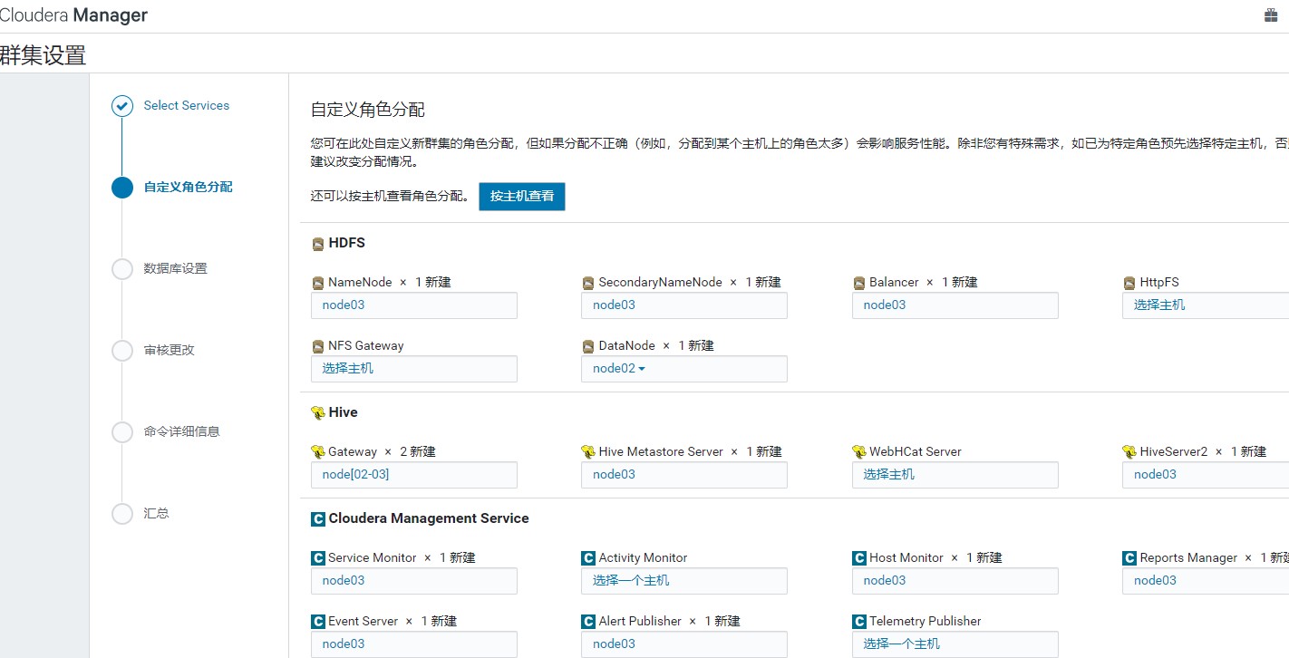Image resolution: width=1289 pixels, height=658 pixels.
Task: Open the HttpFS 选择主机 selector
Action: point(1206,305)
